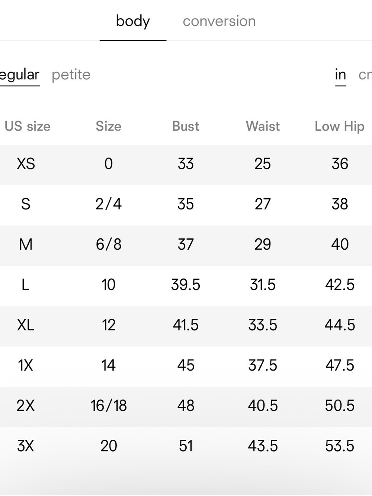Click the Waist column header

click(x=263, y=126)
